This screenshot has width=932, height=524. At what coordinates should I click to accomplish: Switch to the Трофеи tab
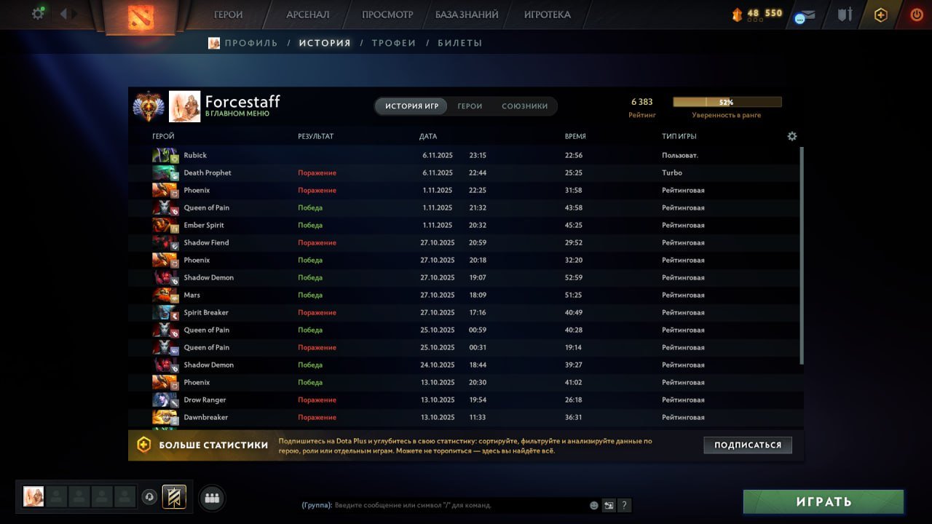coord(394,43)
